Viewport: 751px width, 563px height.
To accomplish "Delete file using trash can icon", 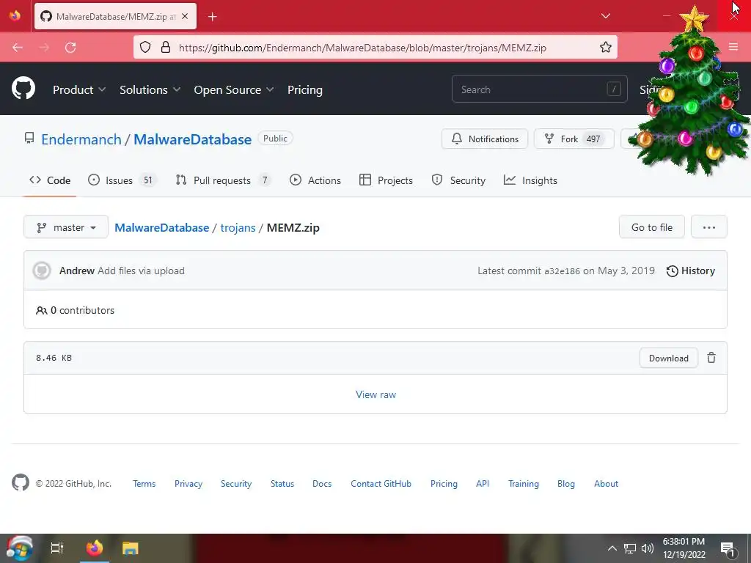I will pyautogui.click(x=711, y=358).
